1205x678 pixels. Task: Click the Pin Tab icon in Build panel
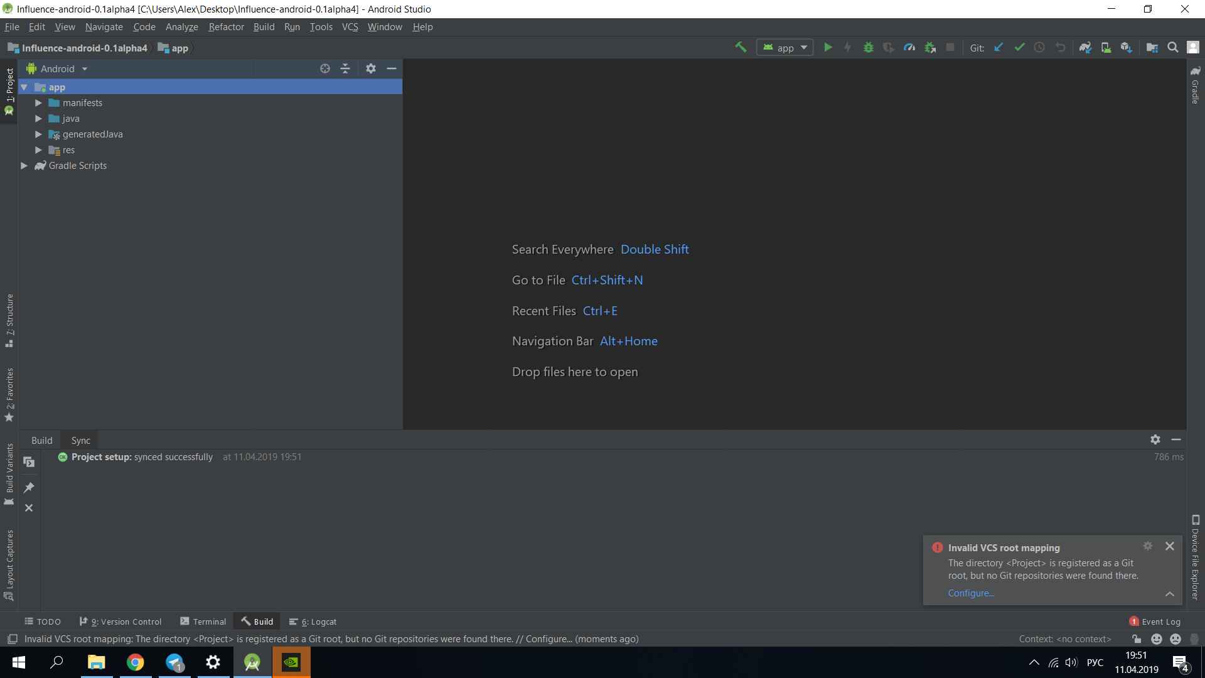click(29, 488)
